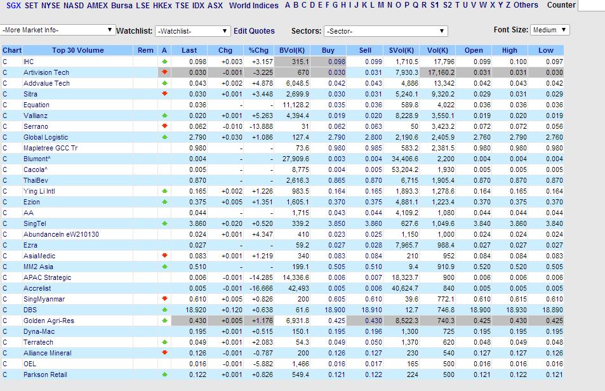Click the green arrow beside Ezion
This screenshot has height=391, width=605.
click(164, 202)
